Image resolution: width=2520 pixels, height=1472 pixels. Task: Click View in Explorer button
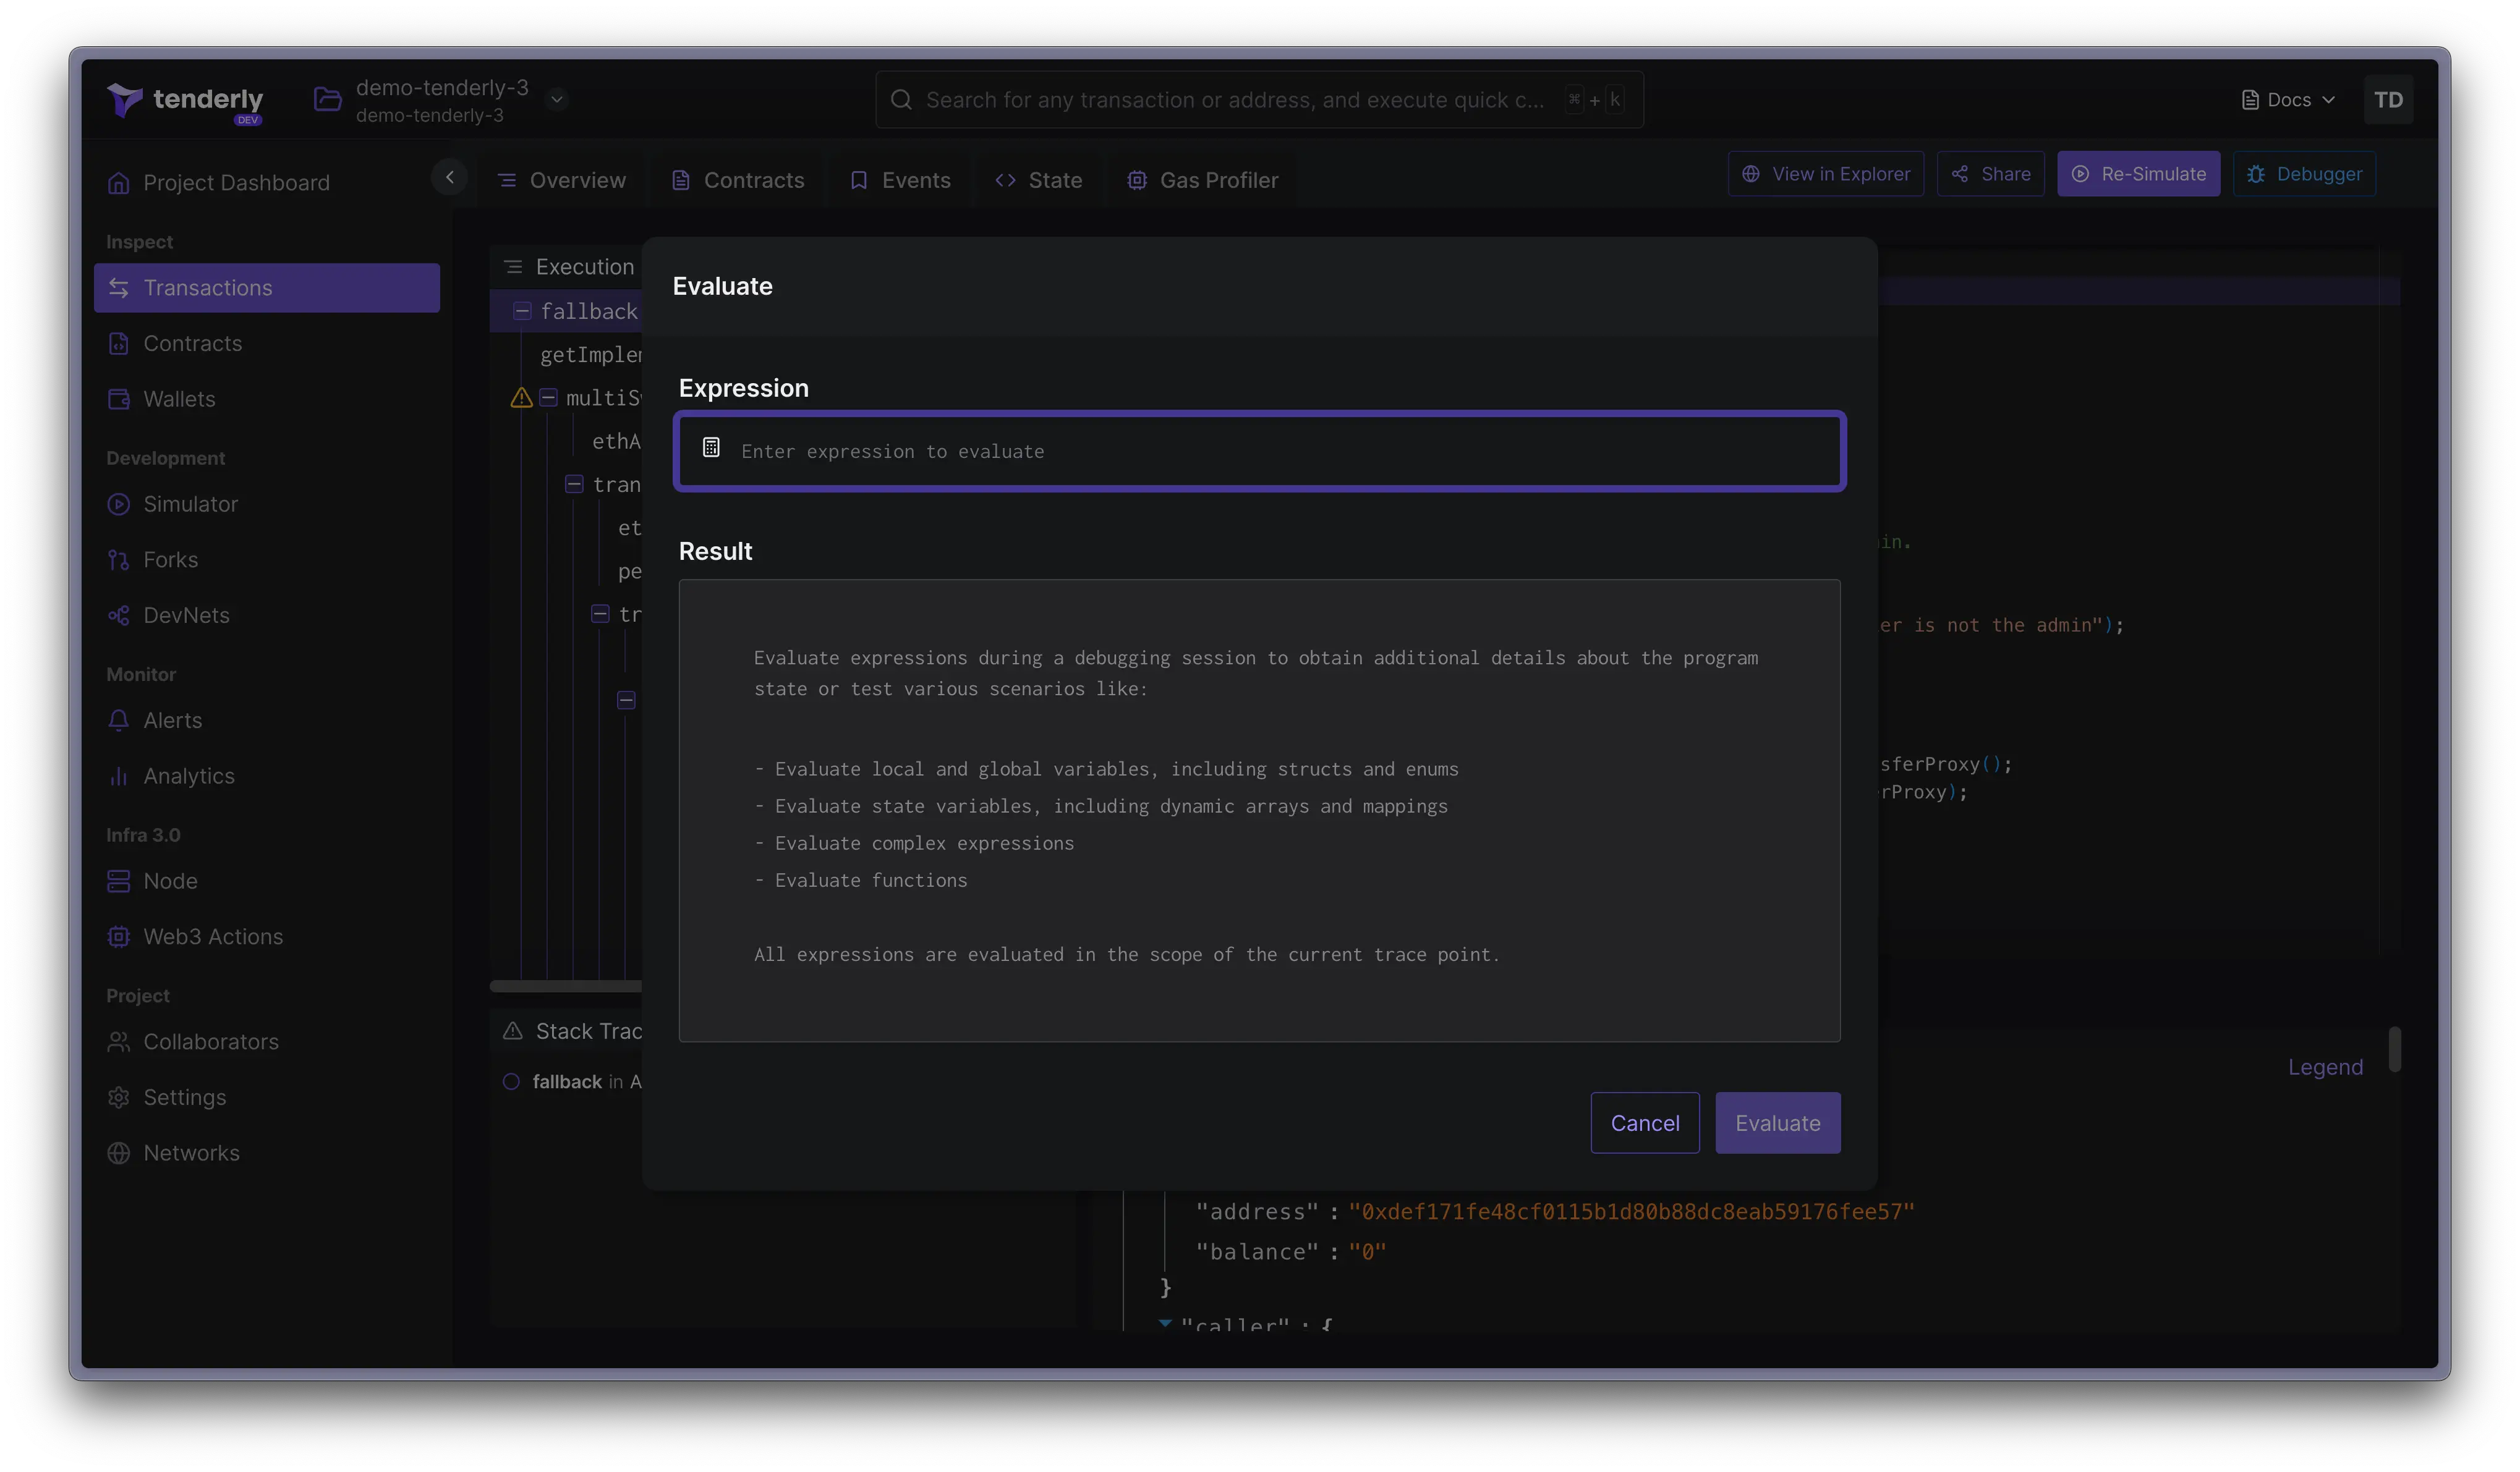click(x=1826, y=174)
